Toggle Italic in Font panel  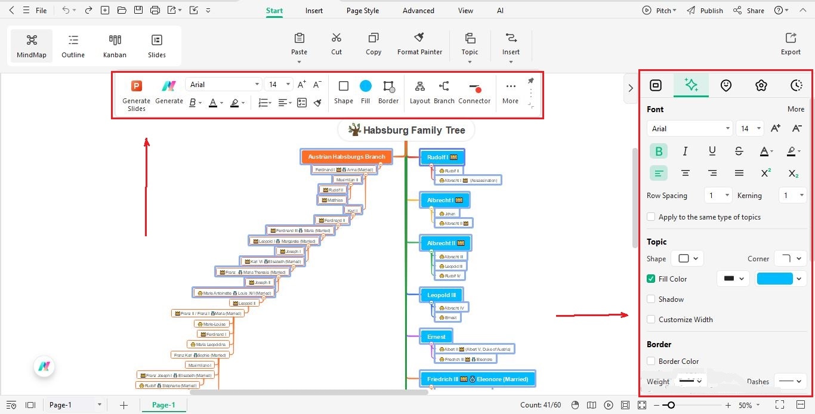686,152
